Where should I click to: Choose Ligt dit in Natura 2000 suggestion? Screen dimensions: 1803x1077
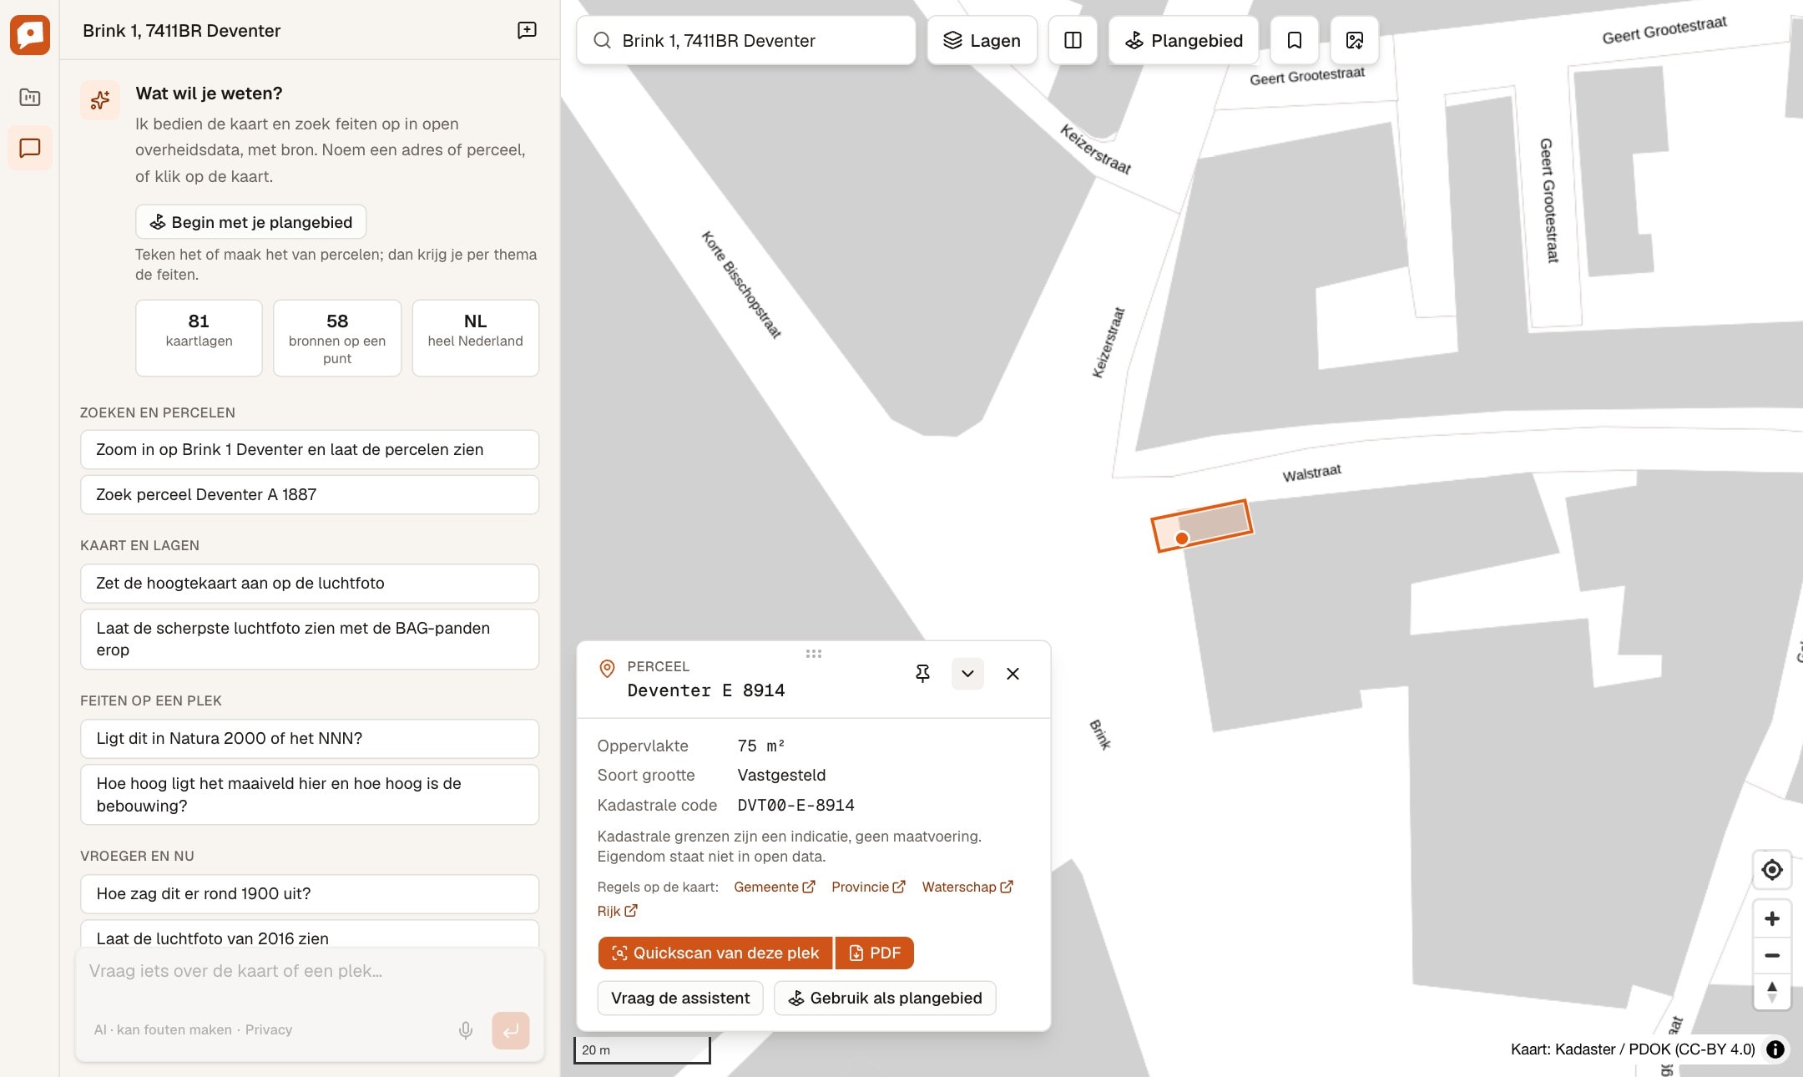click(x=310, y=738)
